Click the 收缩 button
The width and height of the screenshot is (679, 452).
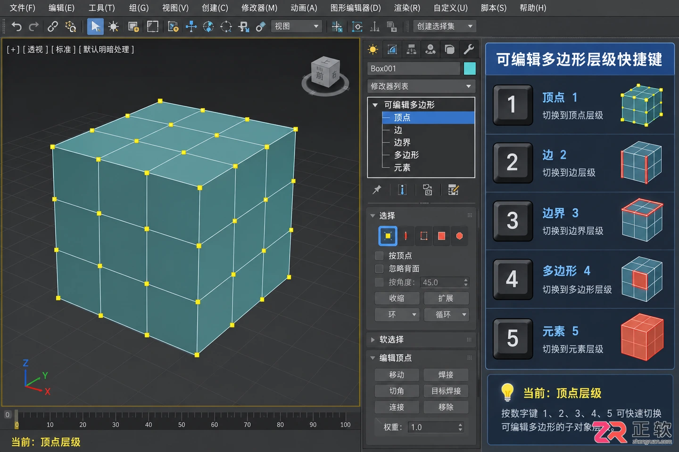397,299
